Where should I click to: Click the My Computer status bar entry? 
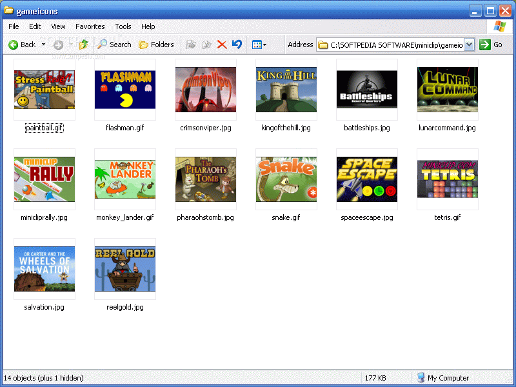443,378
